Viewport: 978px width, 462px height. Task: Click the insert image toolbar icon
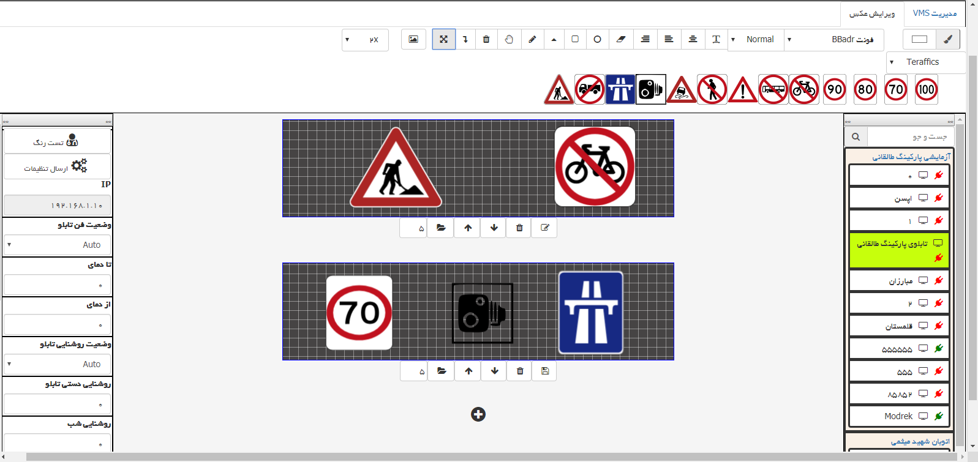tap(413, 39)
